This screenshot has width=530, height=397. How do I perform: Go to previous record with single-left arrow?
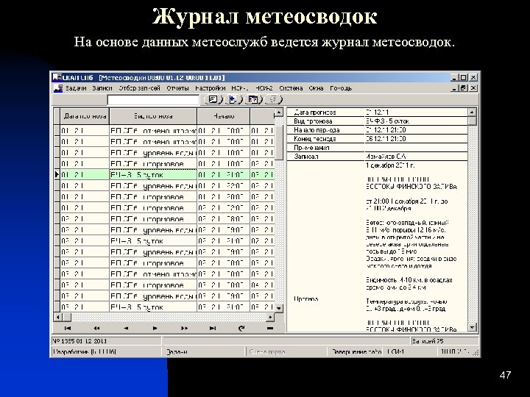pyautogui.click(x=126, y=328)
